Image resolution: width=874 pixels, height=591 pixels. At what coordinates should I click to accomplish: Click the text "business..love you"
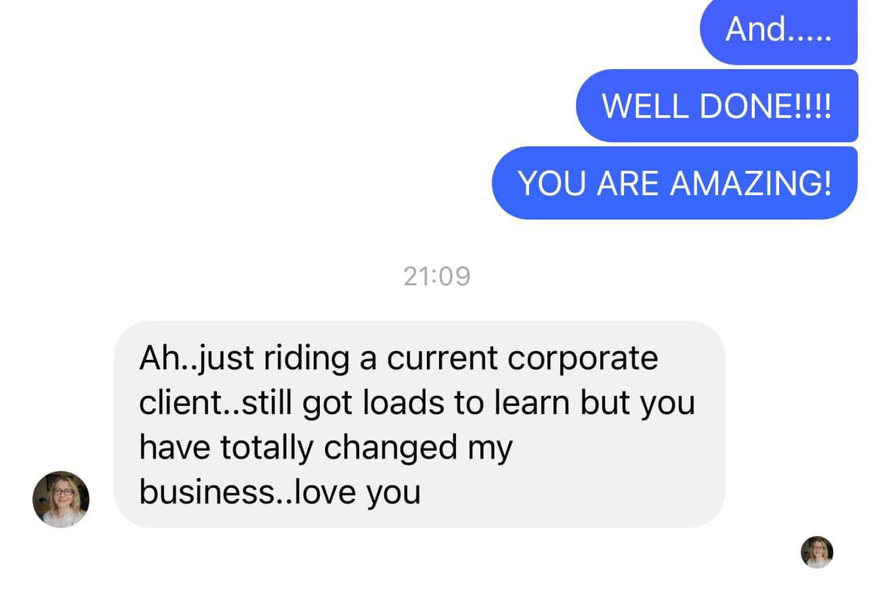tap(279, 492)
